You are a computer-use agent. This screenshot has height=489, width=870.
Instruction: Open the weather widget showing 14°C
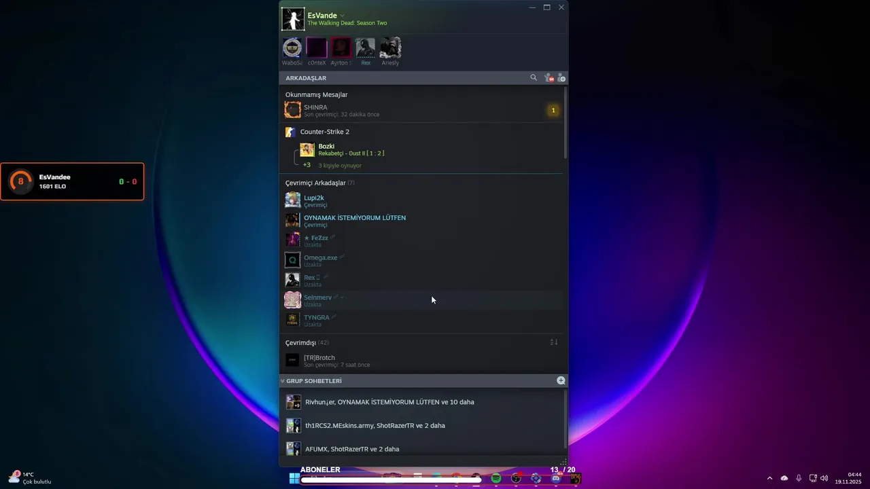click(x=30, y=478)
